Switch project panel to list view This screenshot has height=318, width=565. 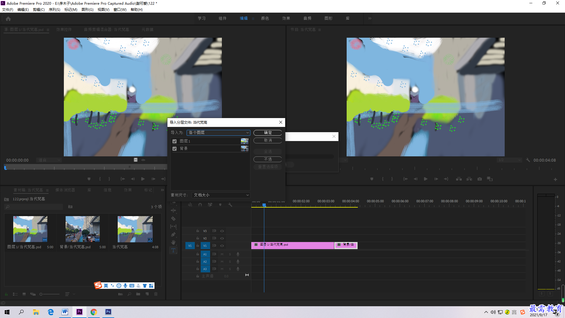(15, 294)
